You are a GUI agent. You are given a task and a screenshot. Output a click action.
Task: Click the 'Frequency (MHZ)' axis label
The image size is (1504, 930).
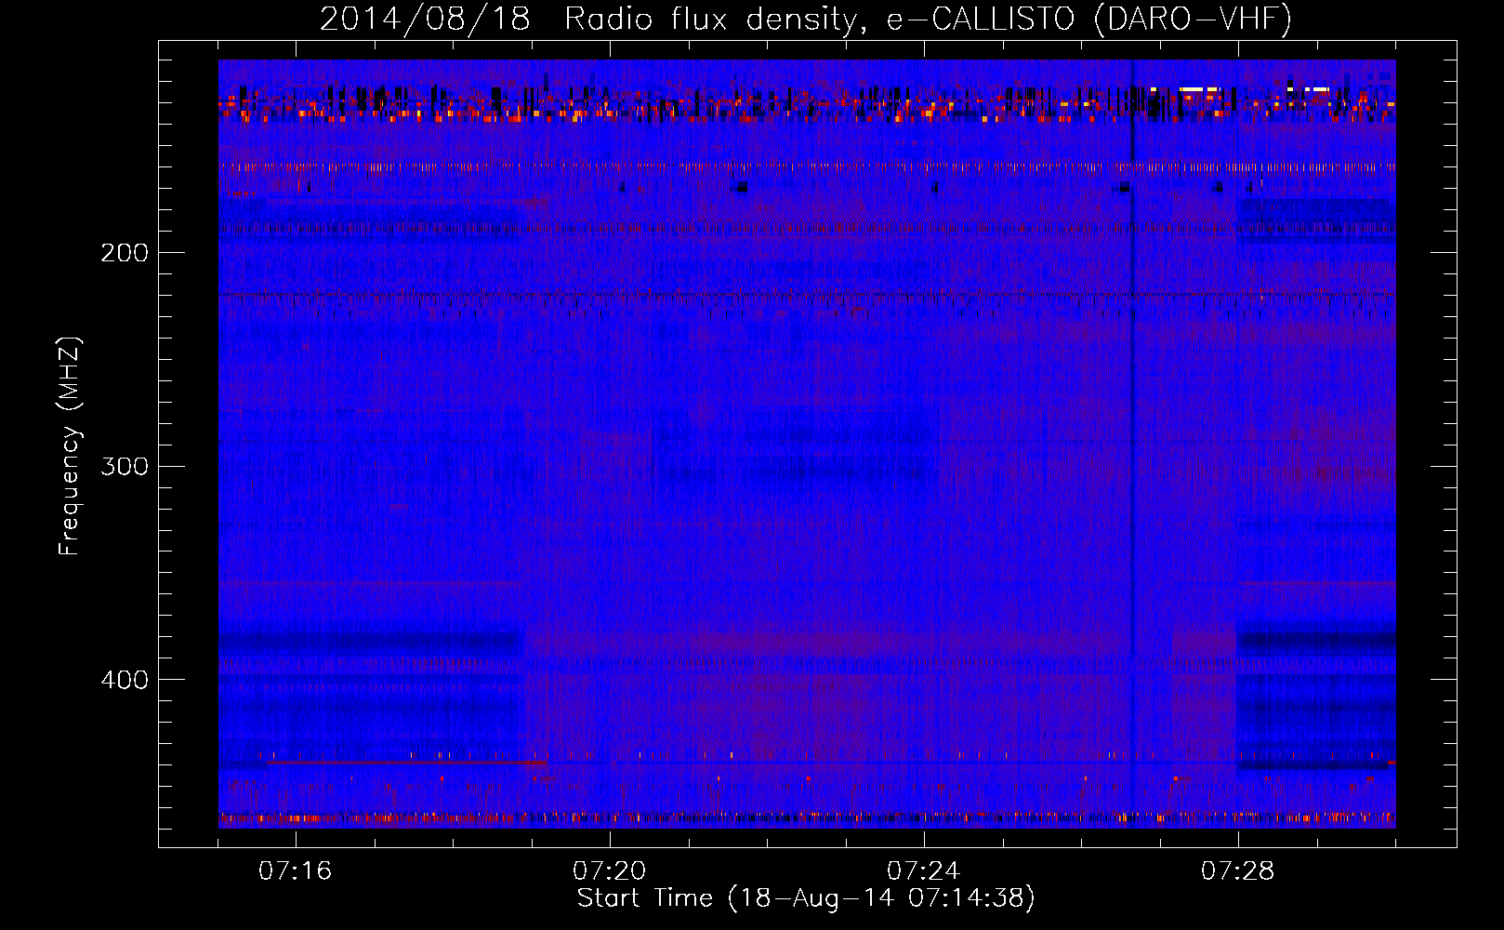click(70, 446)
